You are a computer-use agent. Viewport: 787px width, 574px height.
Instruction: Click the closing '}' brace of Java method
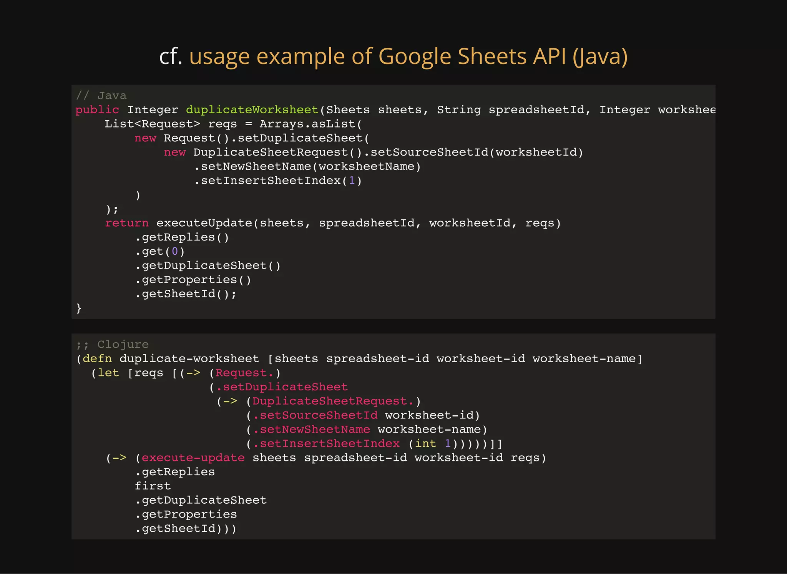(x=79, y=309)
